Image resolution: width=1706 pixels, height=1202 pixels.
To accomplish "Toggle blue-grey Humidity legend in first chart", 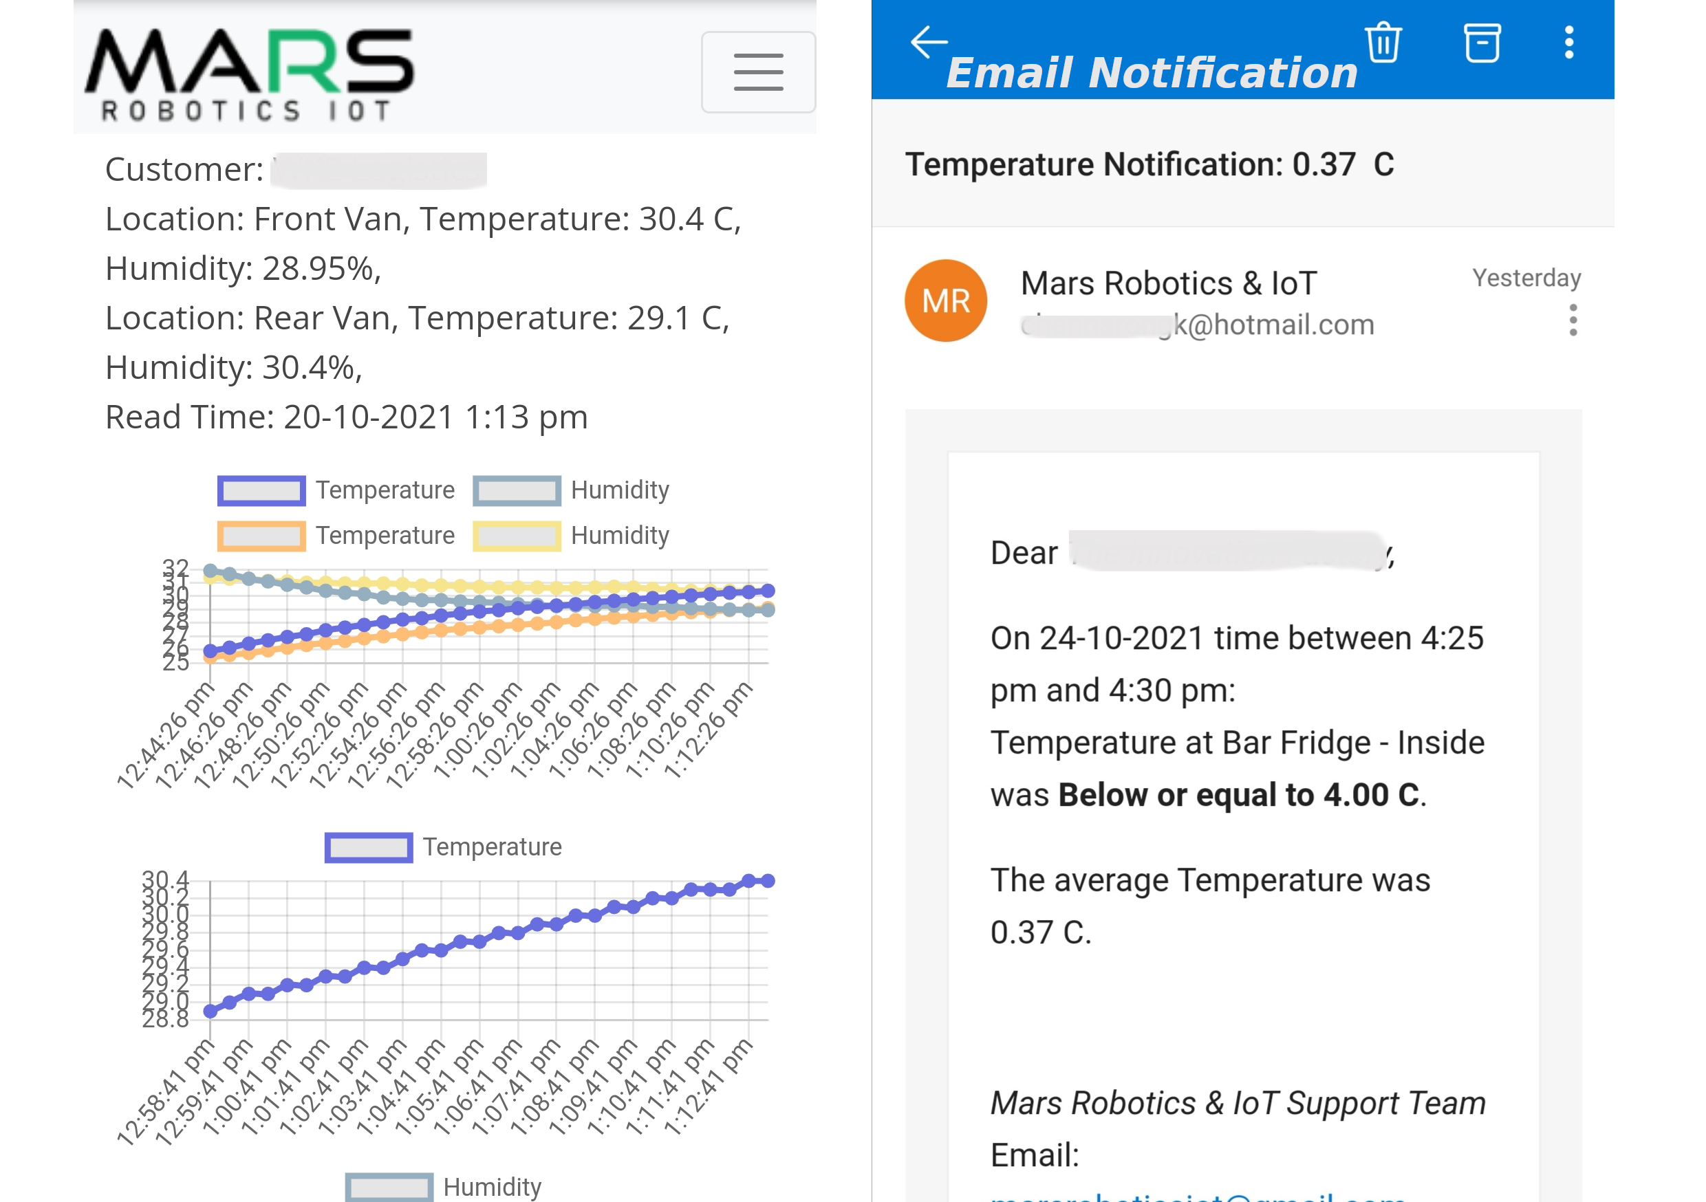I will [571, 490].
